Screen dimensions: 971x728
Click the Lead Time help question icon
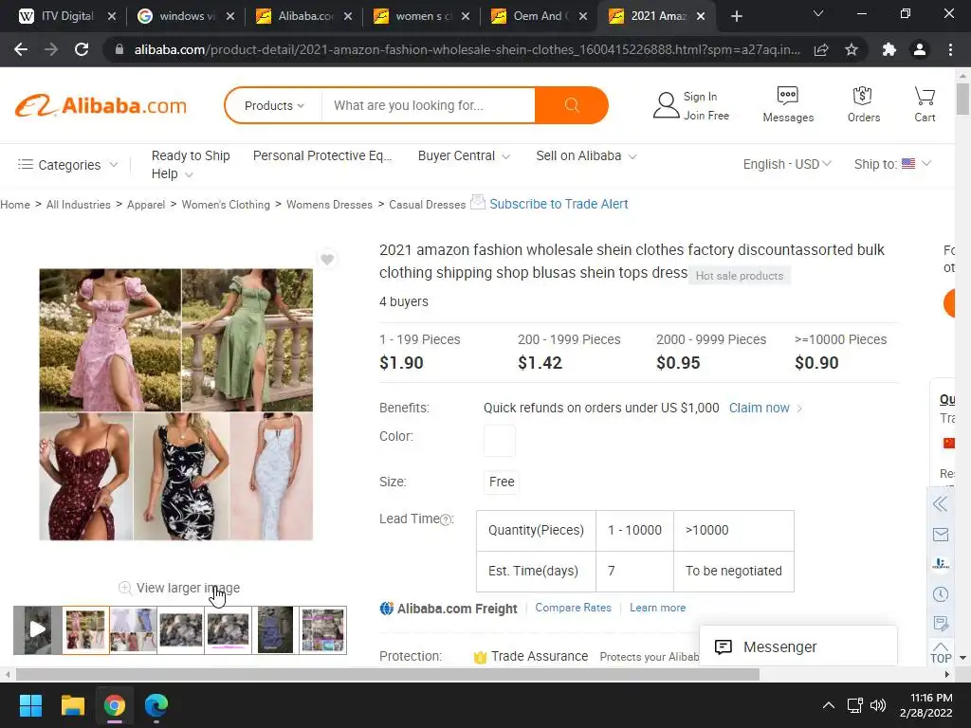pos(446,520)
